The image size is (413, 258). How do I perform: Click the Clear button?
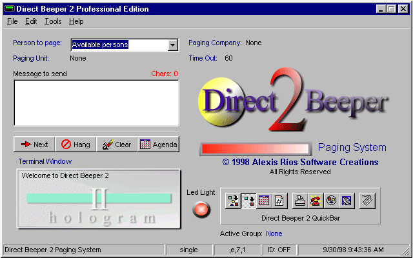point(116,144)
